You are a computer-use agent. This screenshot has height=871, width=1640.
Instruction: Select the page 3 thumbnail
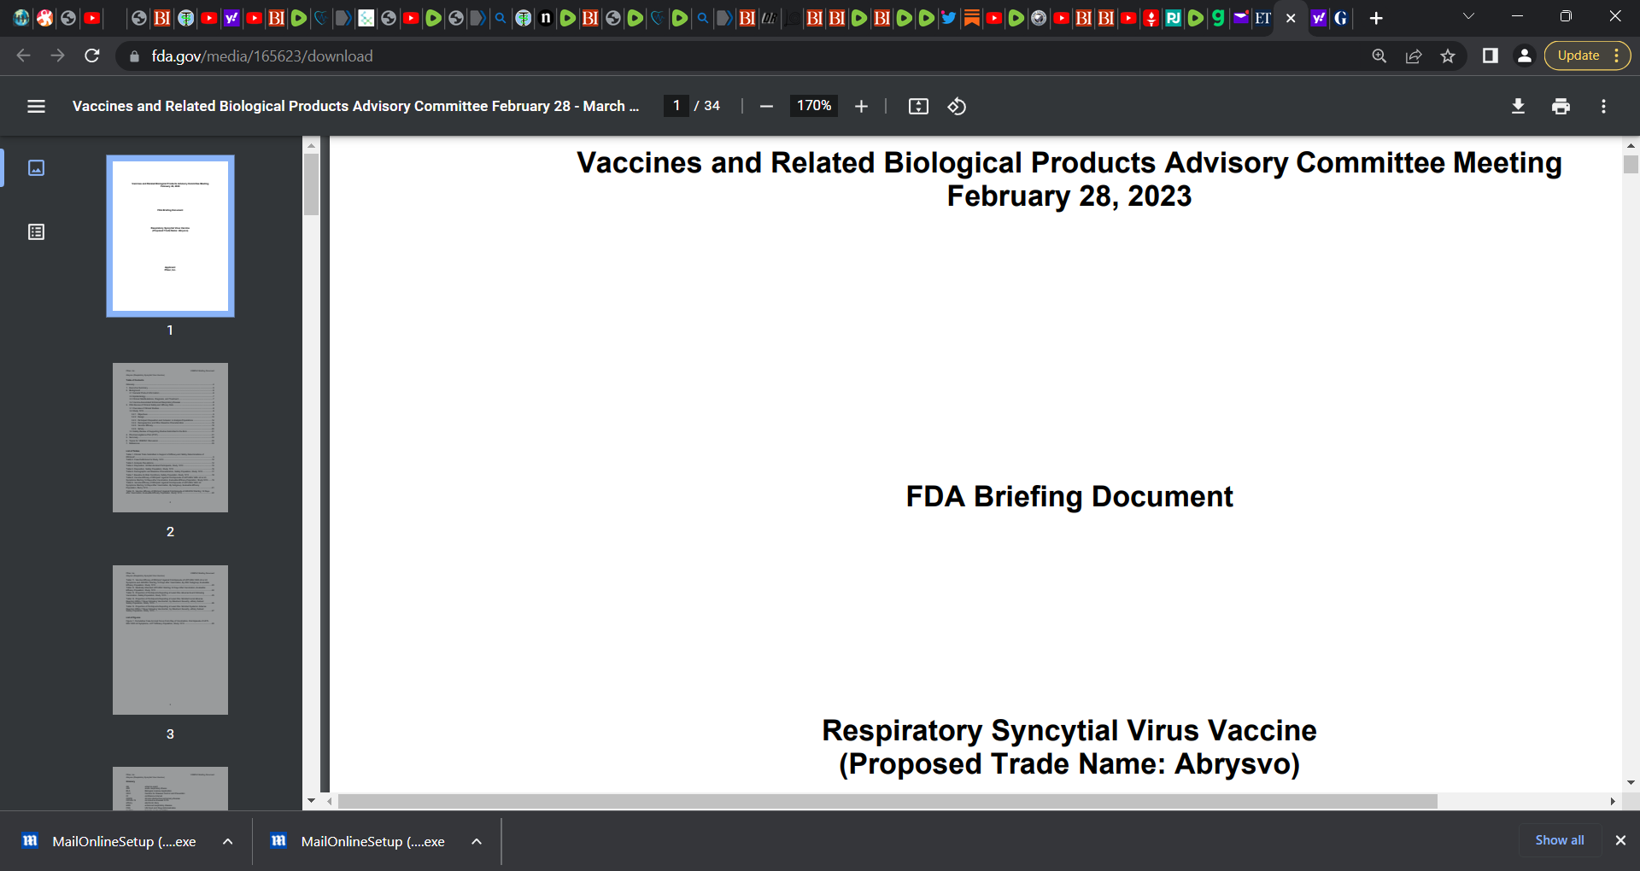[x=170, y=640]
